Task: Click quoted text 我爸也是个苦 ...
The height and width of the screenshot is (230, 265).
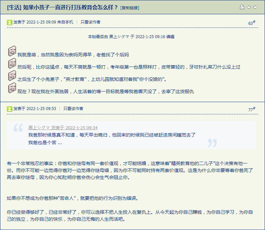Action: click(45, 143)
